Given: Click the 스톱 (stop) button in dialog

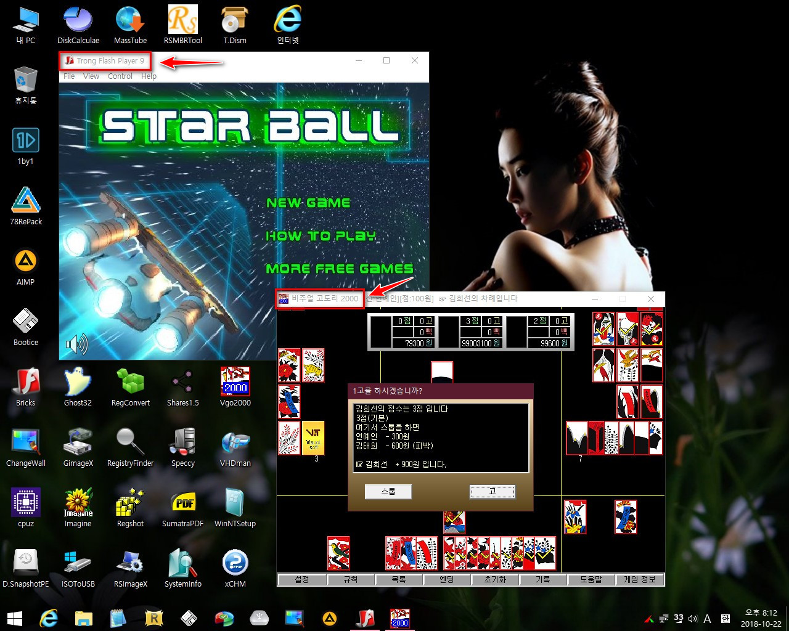Looking at the screenshot, I should [388, 492].
